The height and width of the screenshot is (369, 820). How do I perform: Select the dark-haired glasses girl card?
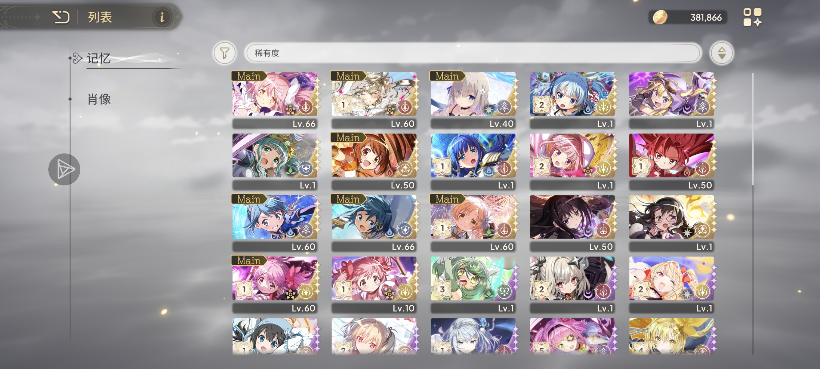(672, 223)
